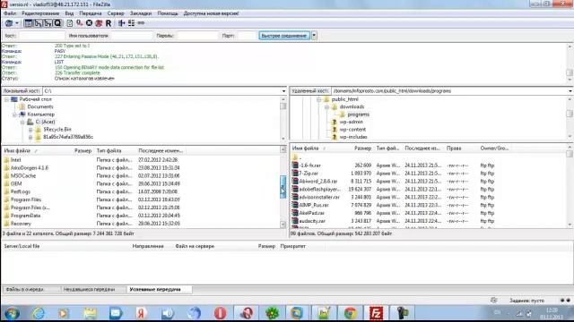Screen dimensions: 574x322
Task: Click the FileZilla logo in title bar
Action: click(x=4, y=4)
